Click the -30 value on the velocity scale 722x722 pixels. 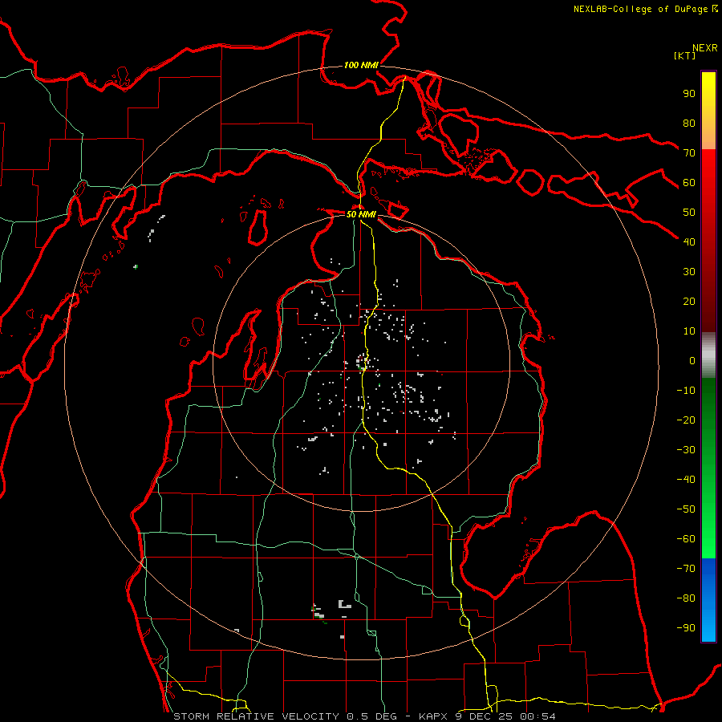coord(686,450)
